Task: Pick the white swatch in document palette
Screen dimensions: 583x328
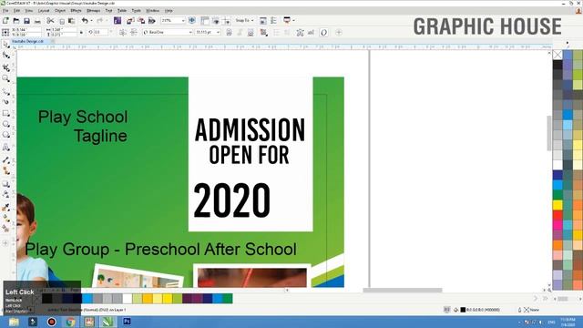Action: (128, 298)
